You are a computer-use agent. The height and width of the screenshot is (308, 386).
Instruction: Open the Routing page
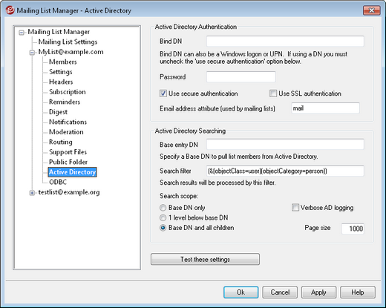61,142
